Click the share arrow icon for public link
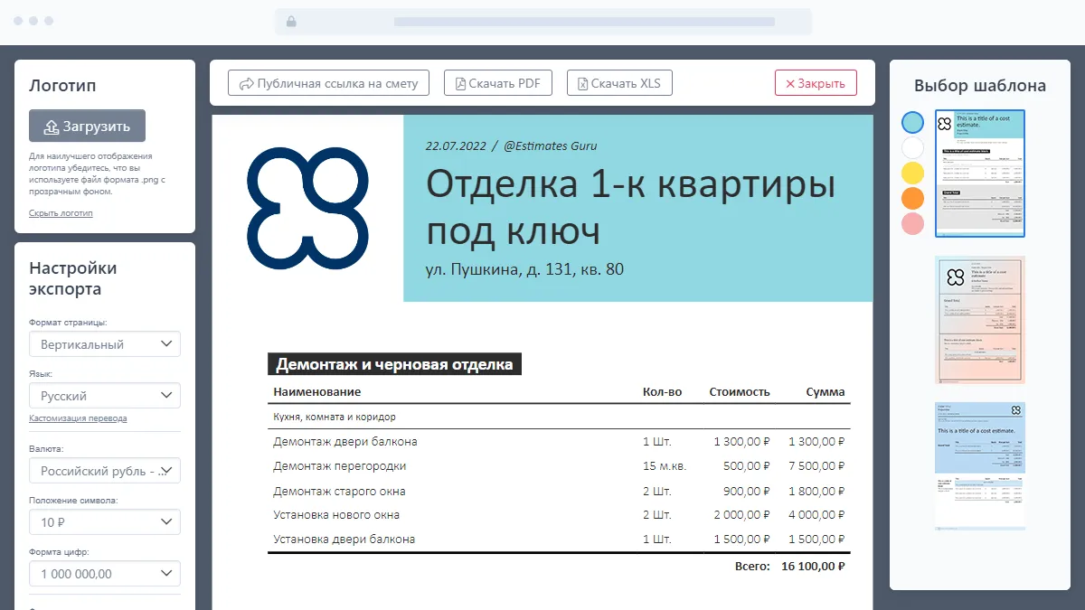Screen dimensions: 1085x610 coord(246,84)
